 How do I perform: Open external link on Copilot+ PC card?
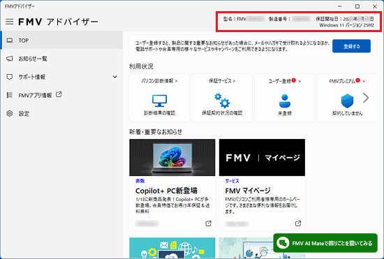tap(208, 223)
